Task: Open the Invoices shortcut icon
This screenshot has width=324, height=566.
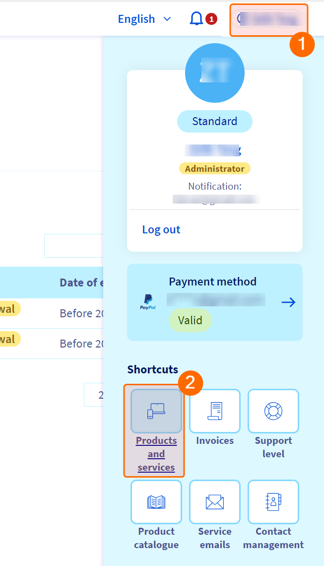Action: pyautogui.click(x=215, y=411)
